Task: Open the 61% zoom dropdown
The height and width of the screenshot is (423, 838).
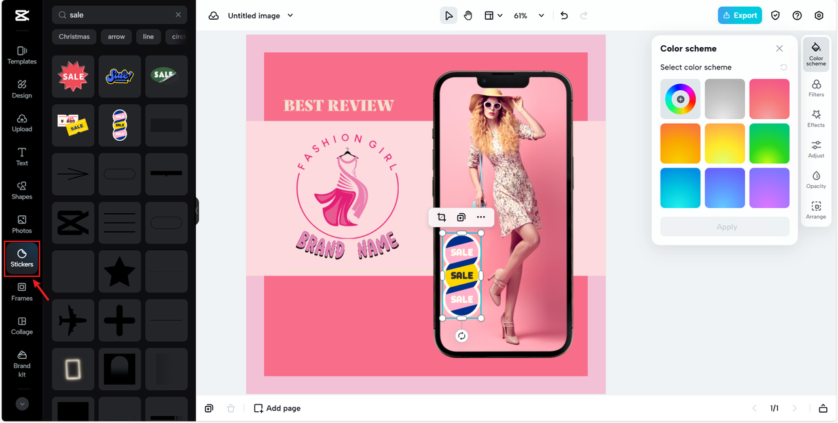Action: point(529,16)
